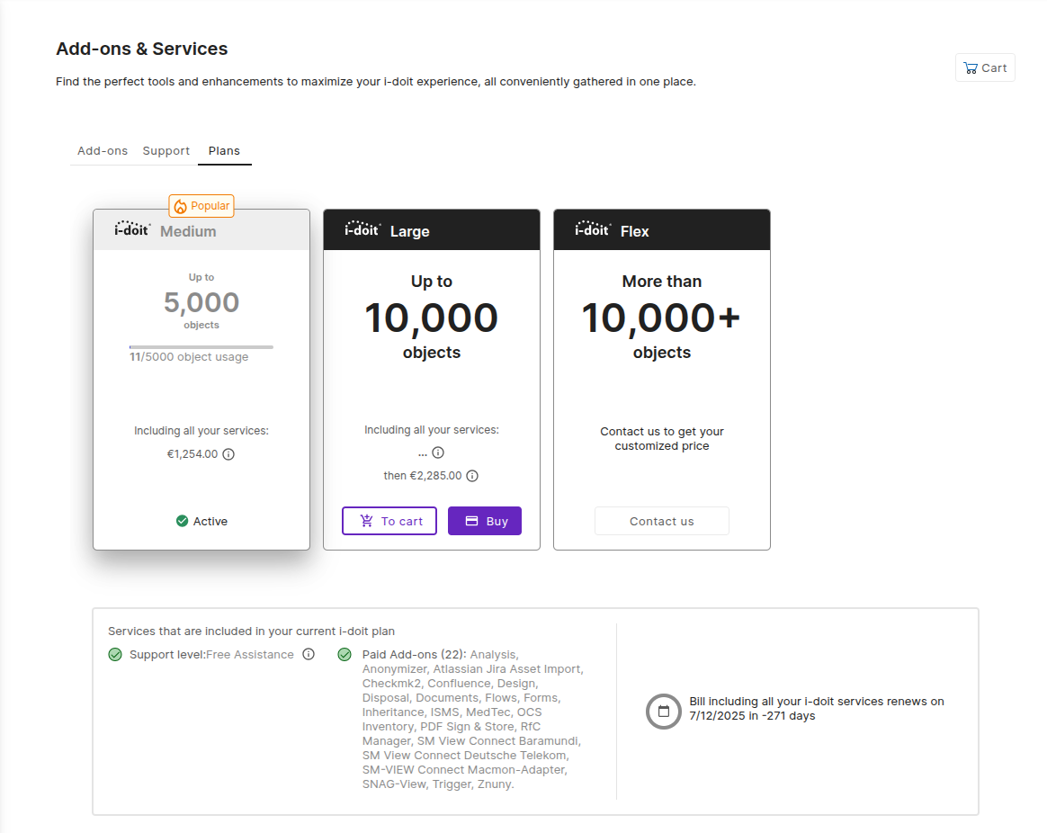Click 'Services that are included in your current i-doit plan'

tap(251, 631)
